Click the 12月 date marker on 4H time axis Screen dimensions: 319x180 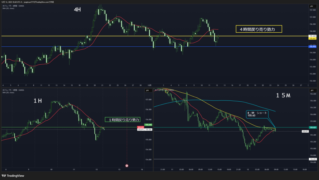[x=149, y=85]
